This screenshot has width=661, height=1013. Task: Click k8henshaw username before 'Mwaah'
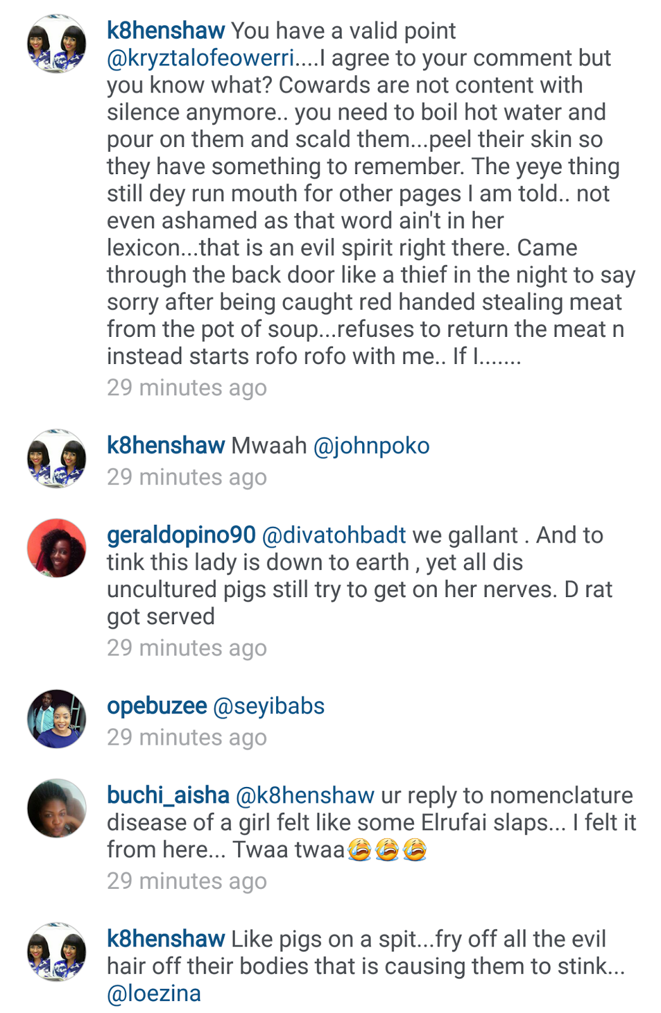[166, 446]
